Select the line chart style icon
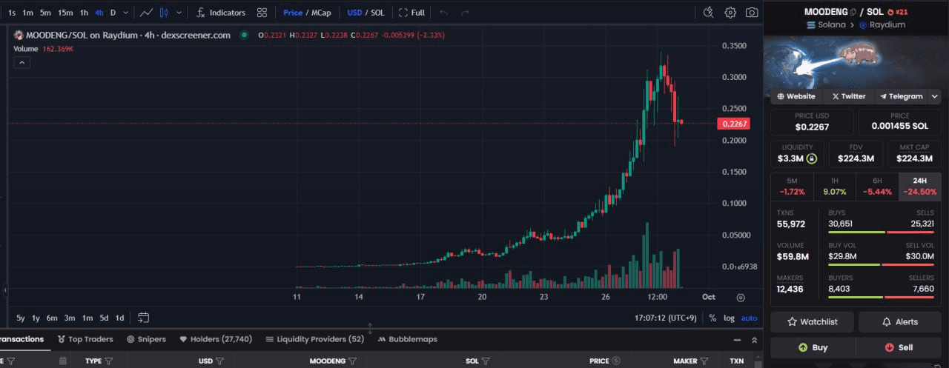949x368 pixels. coord(147,13)
